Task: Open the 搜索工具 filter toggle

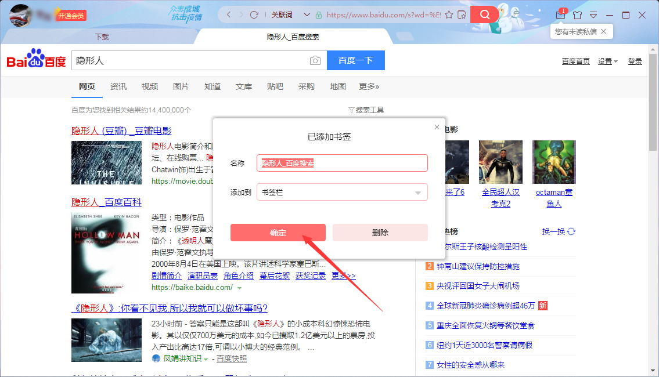Action: coord(372,110)
